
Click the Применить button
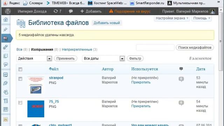(65, 58)
